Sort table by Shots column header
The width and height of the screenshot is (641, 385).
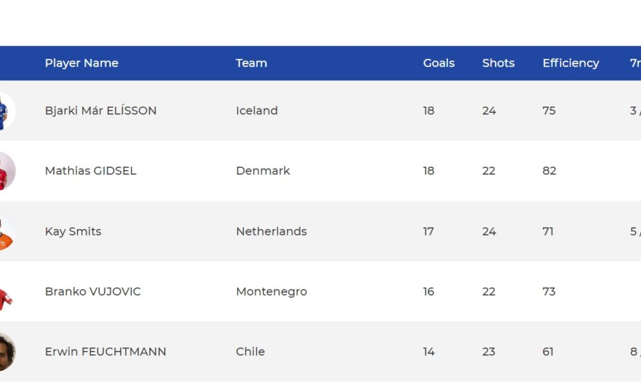pos(498,63)
